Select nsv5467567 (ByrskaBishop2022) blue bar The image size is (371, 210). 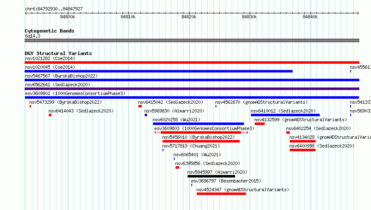click(192, 80)
